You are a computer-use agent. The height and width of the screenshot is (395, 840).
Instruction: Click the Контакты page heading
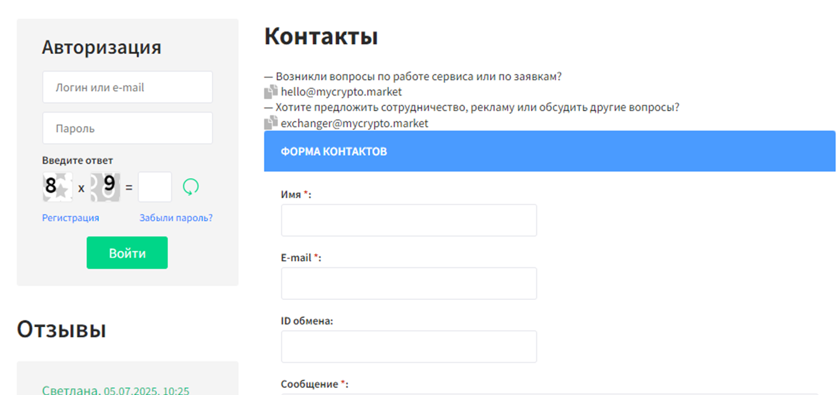(321, 37)
